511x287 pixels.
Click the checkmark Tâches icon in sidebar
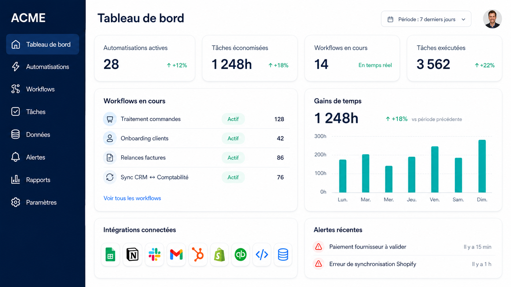pos(16,112)
